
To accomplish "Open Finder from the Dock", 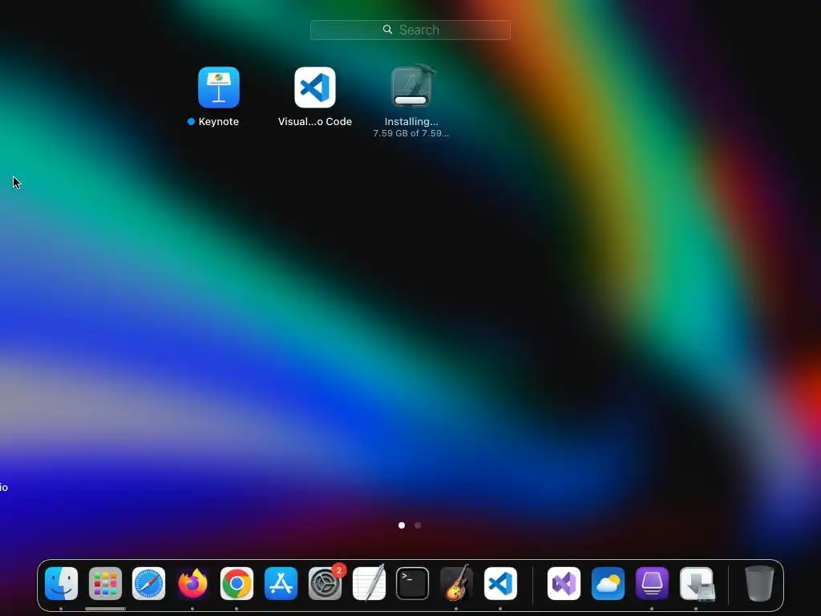I will click(61, 583).
